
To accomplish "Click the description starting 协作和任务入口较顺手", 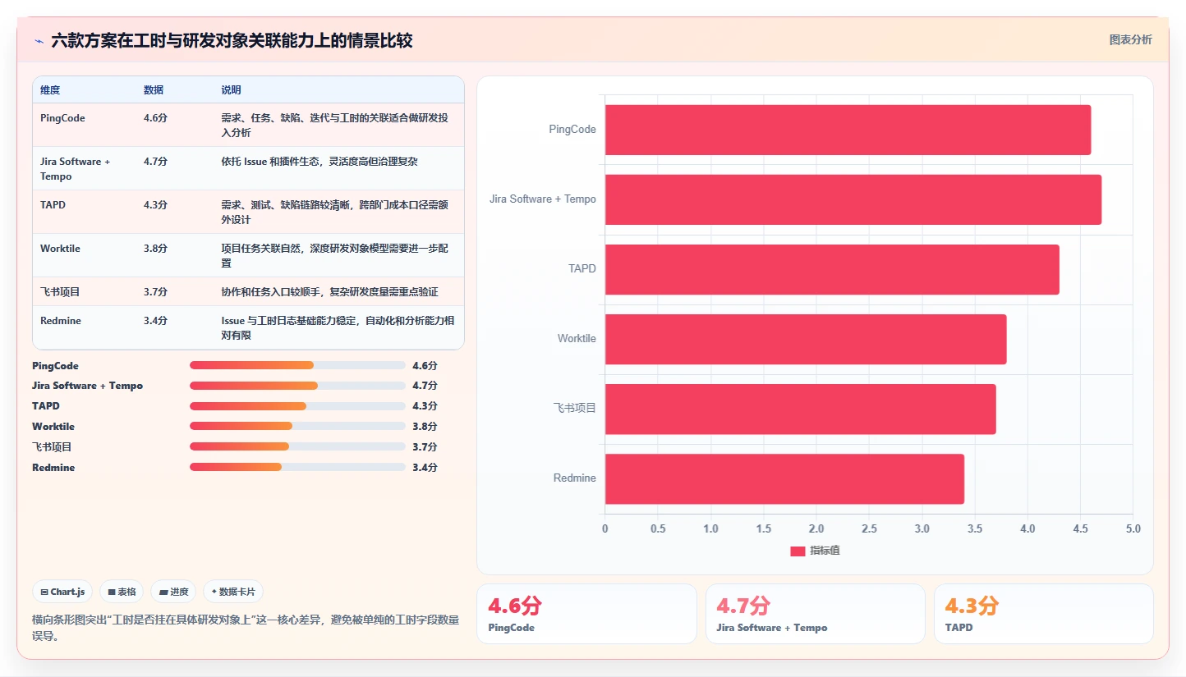I will 329,292.
